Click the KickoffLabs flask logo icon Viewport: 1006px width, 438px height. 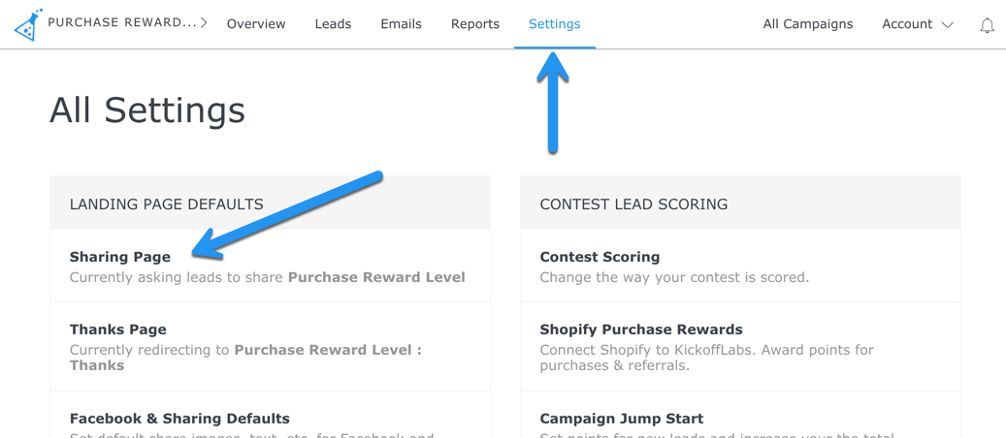pos(28,25)
